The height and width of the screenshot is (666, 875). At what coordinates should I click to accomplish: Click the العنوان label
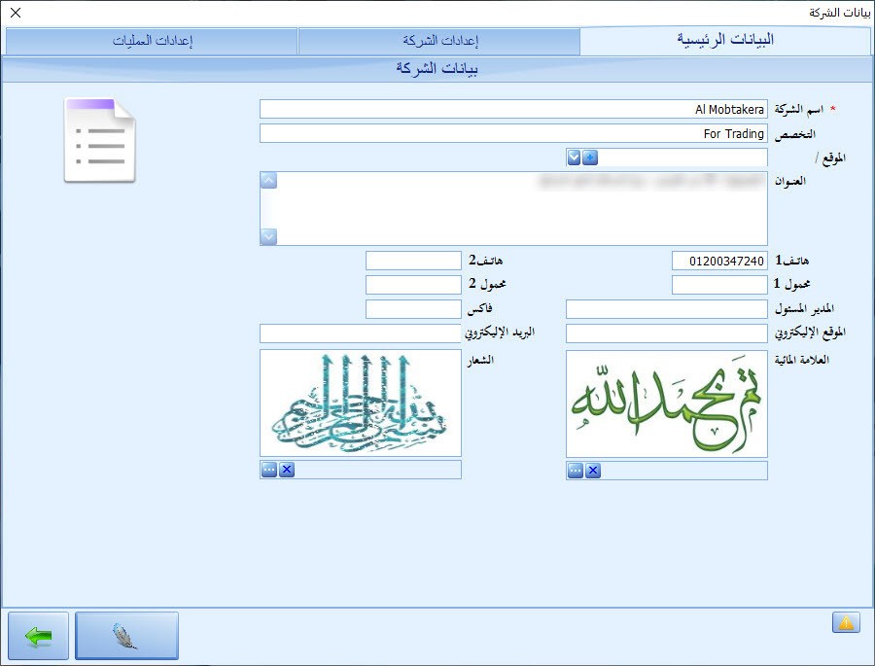point(789,181)
